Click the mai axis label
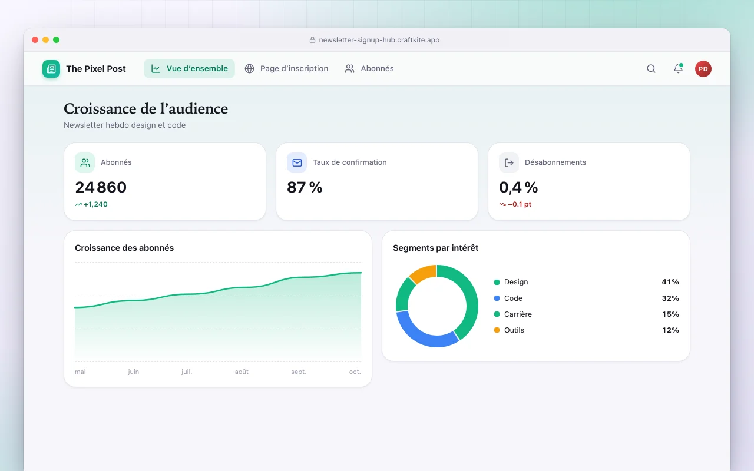 [80, 372]
